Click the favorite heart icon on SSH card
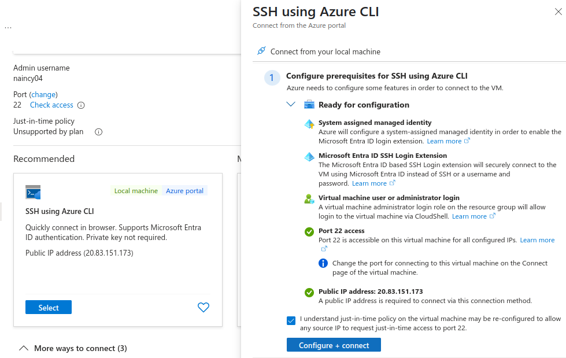Image resolution: width=566 pixels, height=358 pixels. click(204, 308)
